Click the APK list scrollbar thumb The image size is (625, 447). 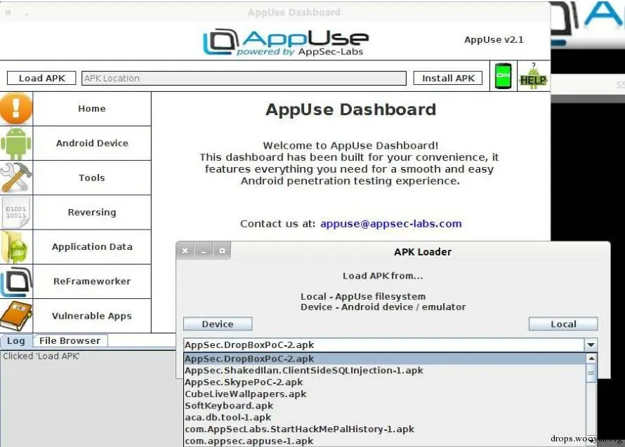click(591, 373)
